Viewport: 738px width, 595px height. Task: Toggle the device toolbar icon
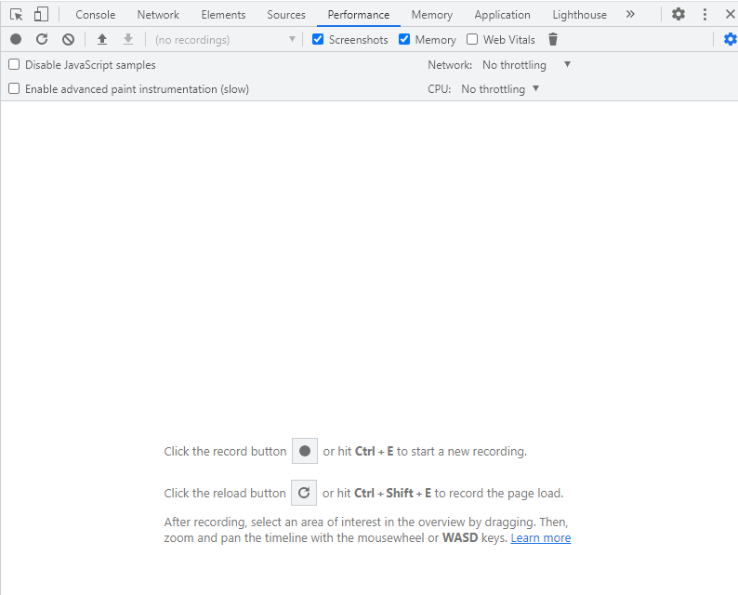click(x=42, y=14)
